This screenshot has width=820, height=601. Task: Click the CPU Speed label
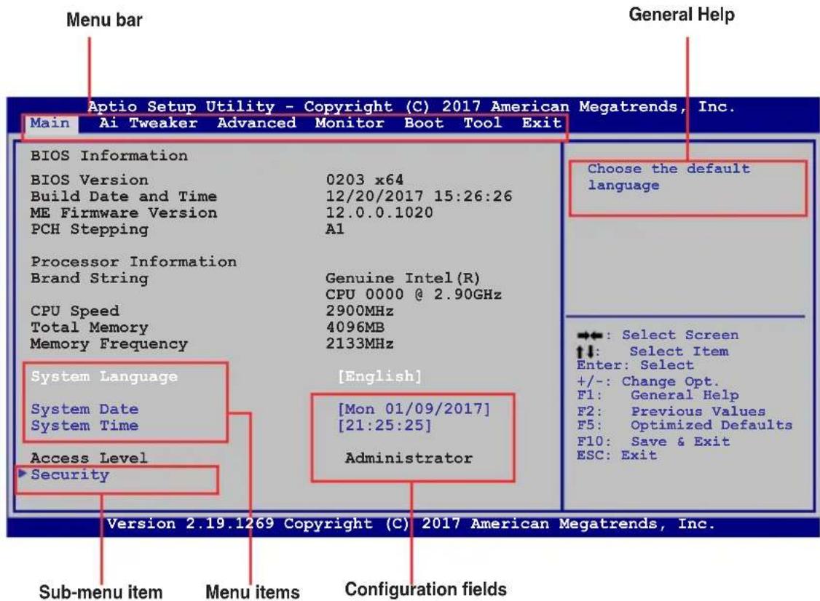tap(75, 311)
